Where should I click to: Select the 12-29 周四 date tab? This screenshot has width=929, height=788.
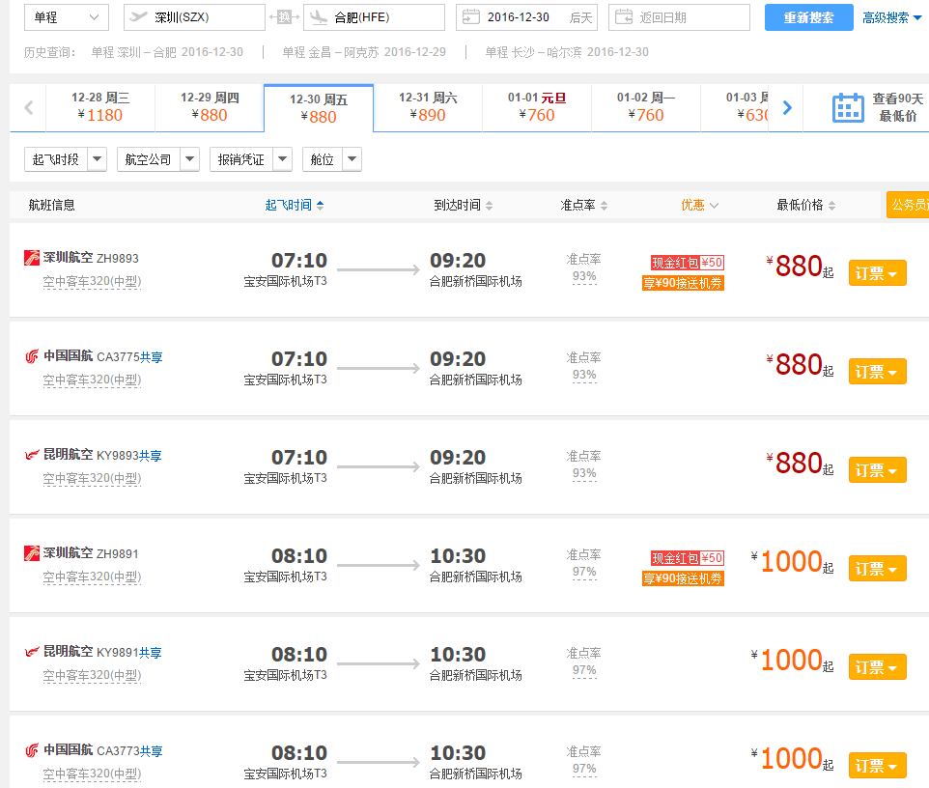pos(210,107)
